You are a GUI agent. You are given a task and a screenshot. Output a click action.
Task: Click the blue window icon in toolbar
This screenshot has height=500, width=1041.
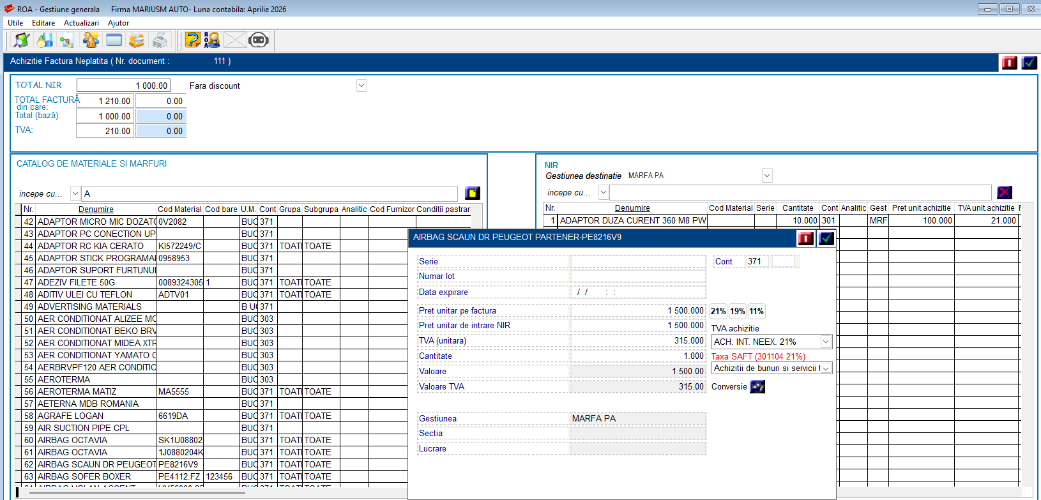(x=114, y=40)
